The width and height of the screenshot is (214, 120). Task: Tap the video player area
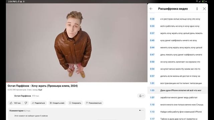point(77,43)
